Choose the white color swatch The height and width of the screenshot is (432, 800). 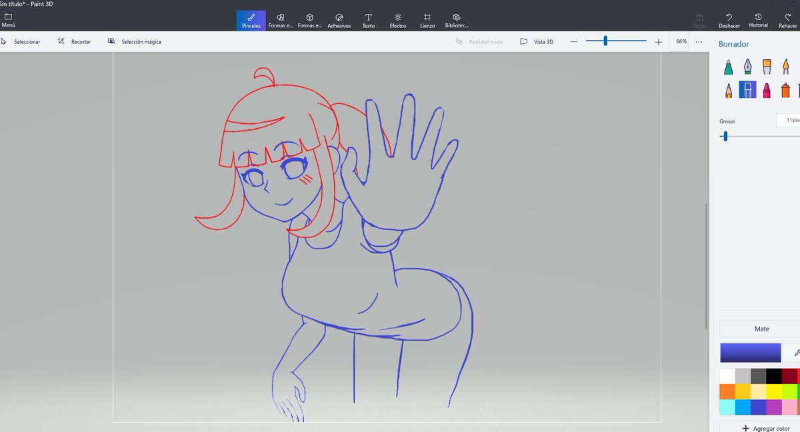pyautogui.click(x=727, y=376)
